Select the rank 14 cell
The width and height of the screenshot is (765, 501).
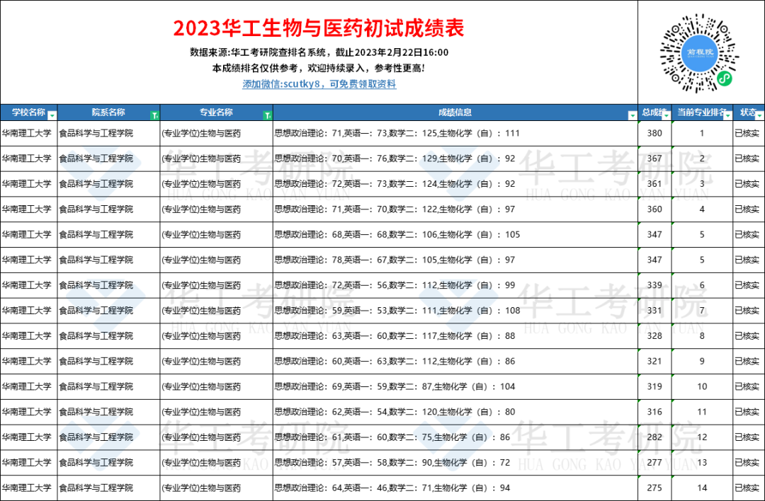pos(702,488)
